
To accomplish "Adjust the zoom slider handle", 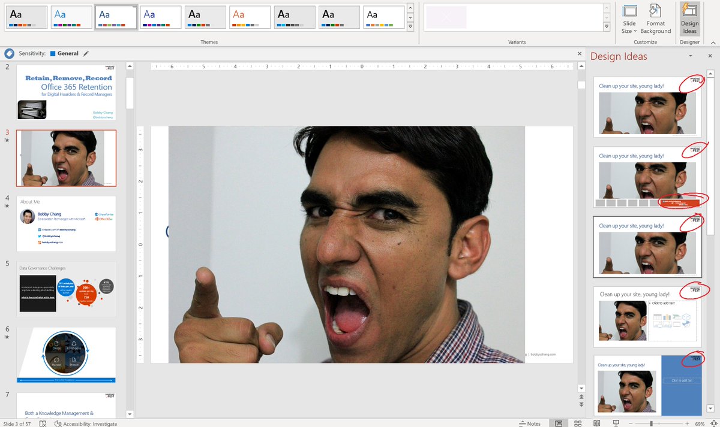I will pyautogui.click(x=652, y=423).
